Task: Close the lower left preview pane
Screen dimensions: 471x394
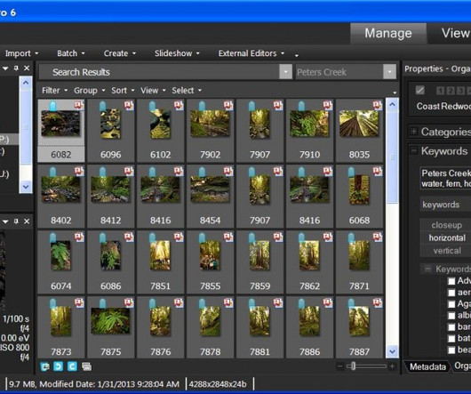Action: point(27,221)
